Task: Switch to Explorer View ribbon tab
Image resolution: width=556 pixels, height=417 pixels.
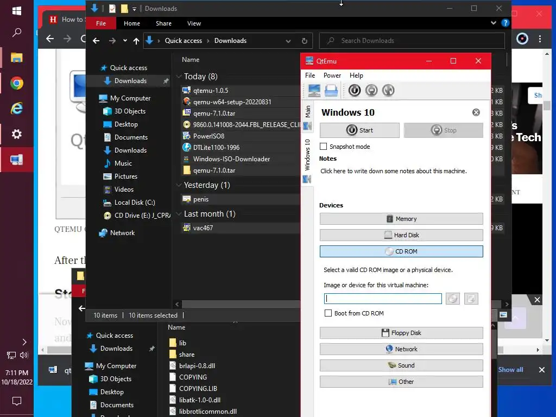Action: click(194, 23)
